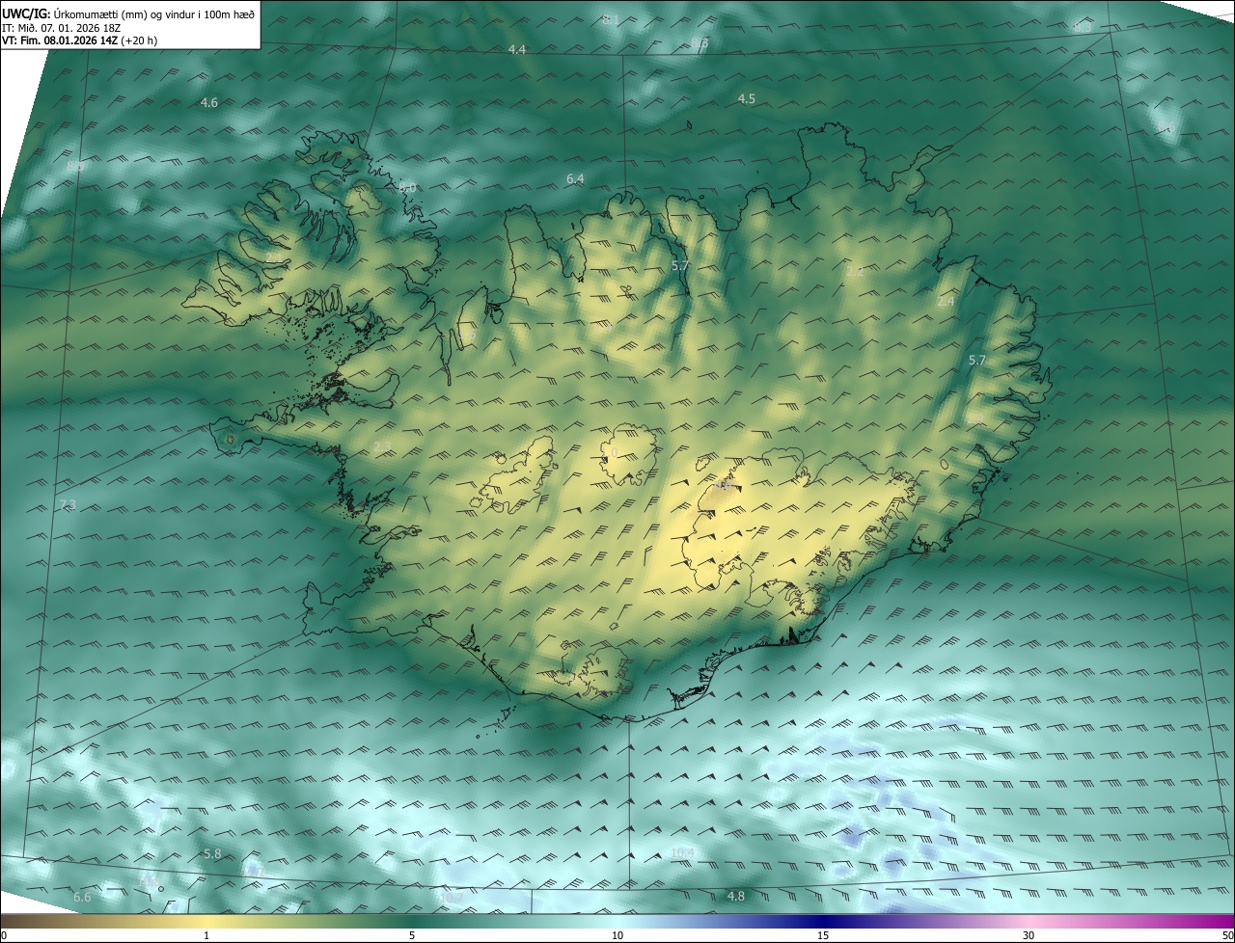Click the map value "4.8"
This screenshot has width=1235, height=943.
[736, 896]
